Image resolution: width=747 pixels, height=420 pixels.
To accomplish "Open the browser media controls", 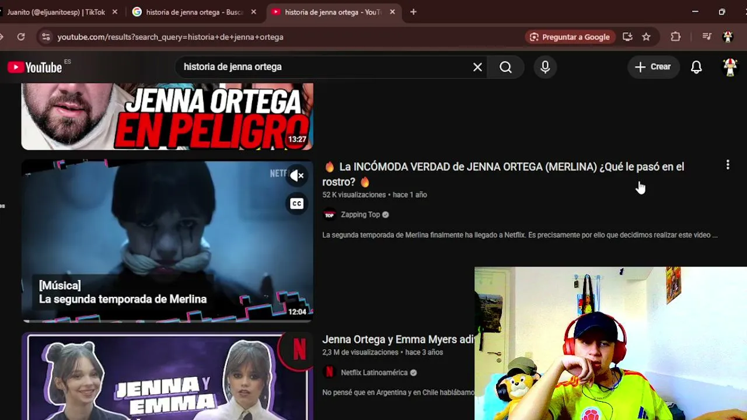I will (x=707, y=37).
